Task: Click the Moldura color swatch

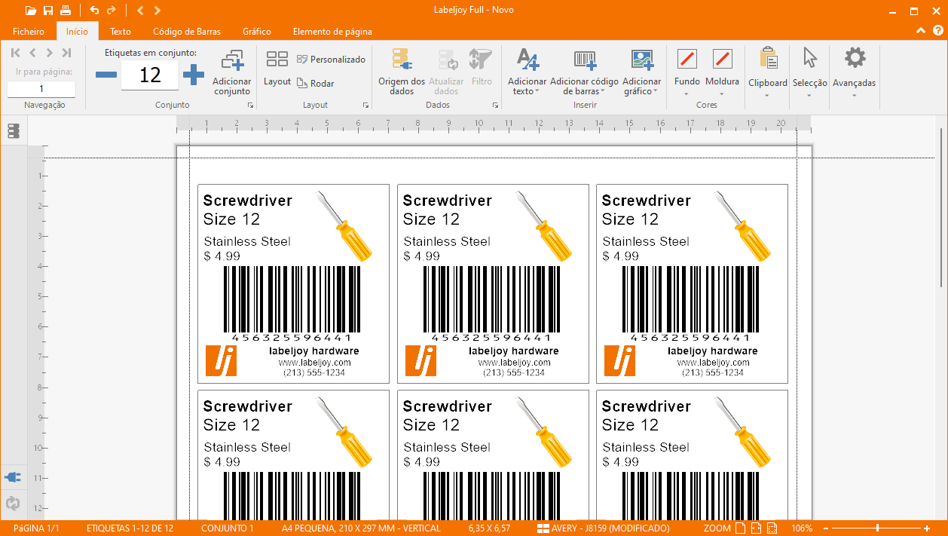Action: click(722, 59)
